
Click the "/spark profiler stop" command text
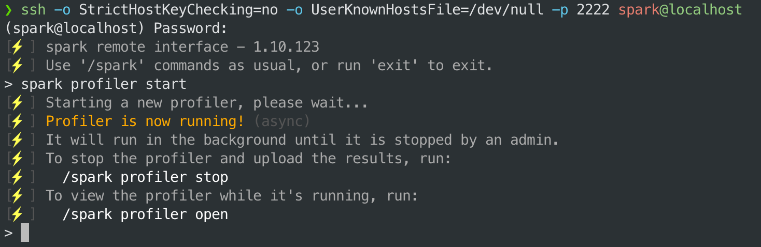(145, 177)
